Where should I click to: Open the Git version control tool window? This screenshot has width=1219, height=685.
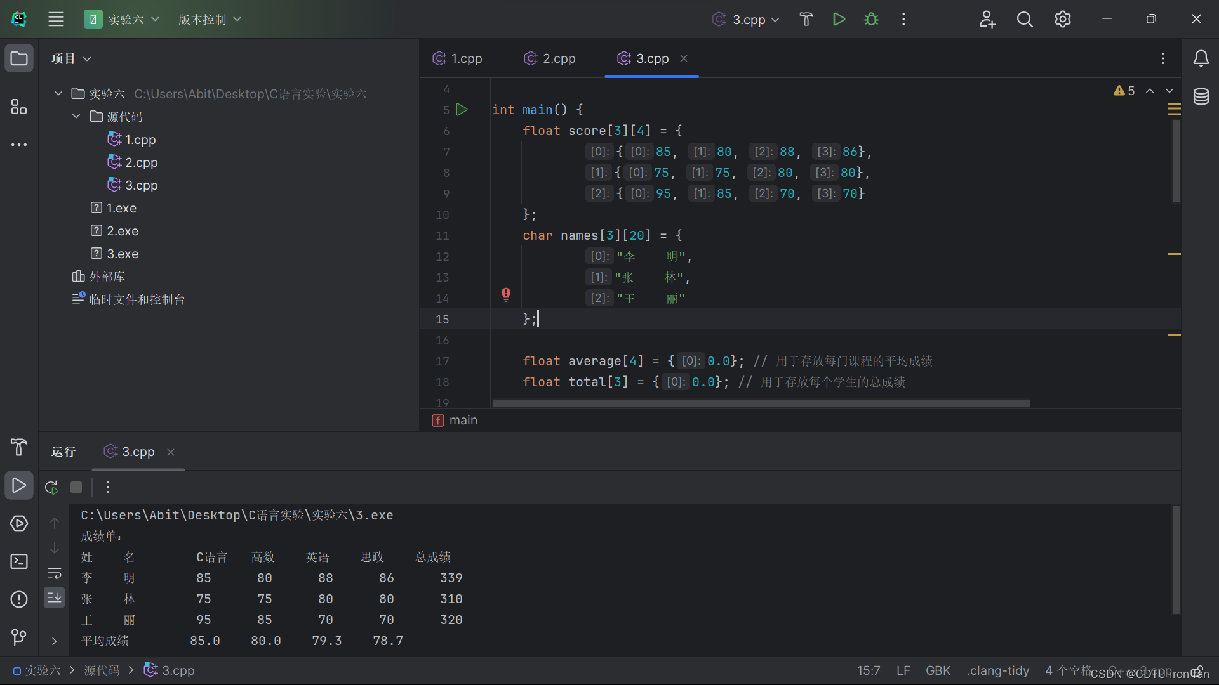[x=19, y=637]
